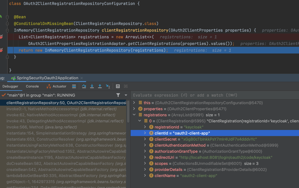Open the dropdown next to the thread filter
The width and height of the screenshot is (299, 188).
click(125, 95)
